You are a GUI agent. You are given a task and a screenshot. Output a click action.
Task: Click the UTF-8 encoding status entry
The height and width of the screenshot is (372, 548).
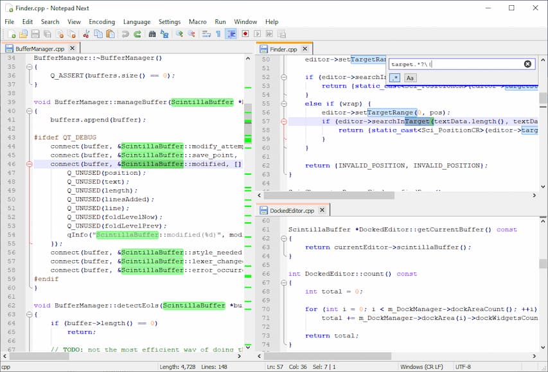pyautogui.click(x=463, y=367)
